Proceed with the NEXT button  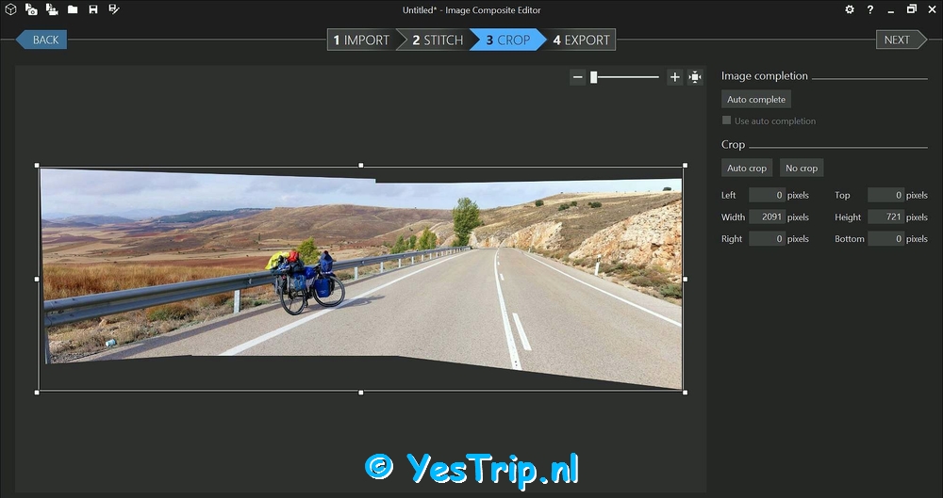click(898, 40)
